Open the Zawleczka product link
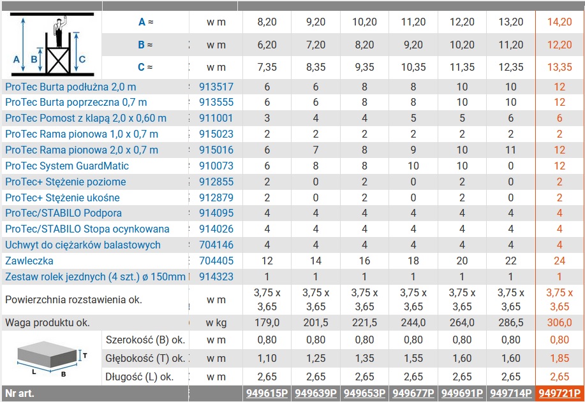 click(x=29, y=261)
